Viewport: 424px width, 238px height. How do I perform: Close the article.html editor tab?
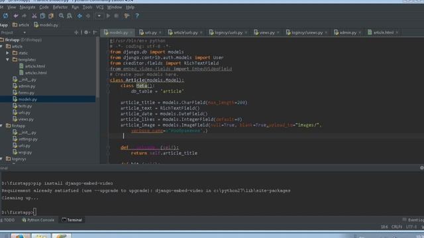(397, 32)
